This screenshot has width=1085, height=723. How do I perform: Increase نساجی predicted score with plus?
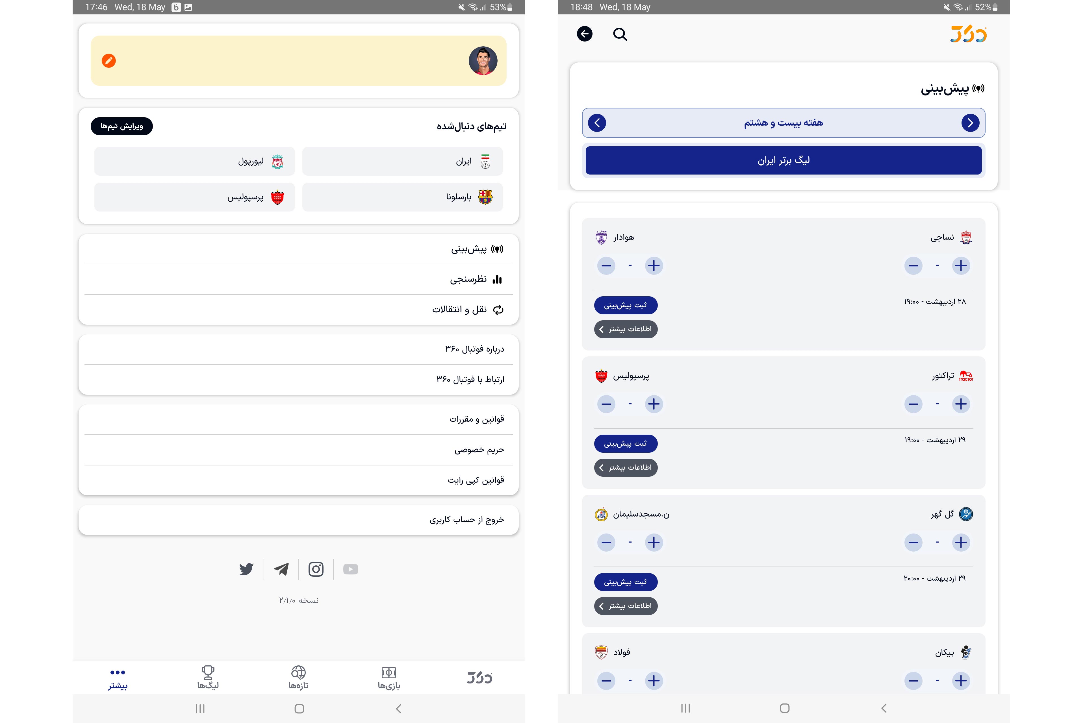tap(961, 265)
